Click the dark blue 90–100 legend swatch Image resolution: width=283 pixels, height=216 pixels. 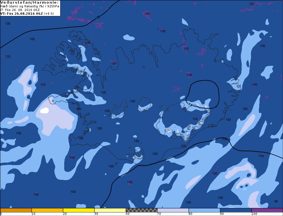(236, 210)
